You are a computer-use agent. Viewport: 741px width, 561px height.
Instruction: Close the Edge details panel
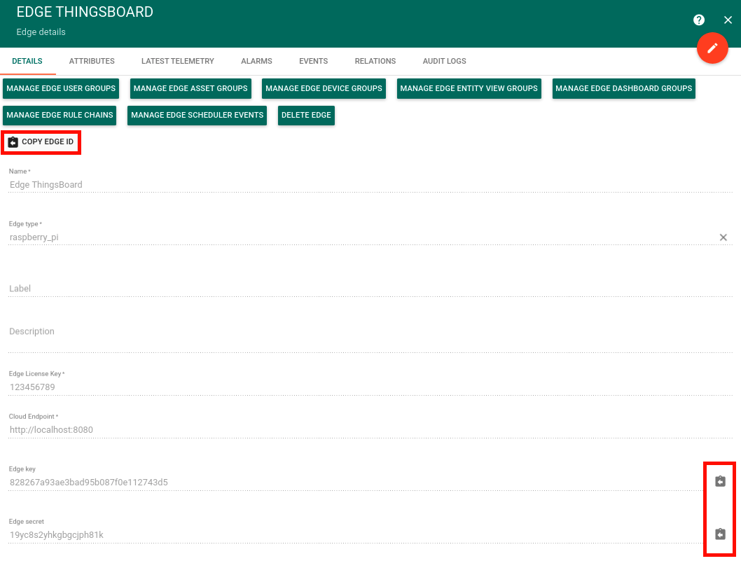click(728, 20)
